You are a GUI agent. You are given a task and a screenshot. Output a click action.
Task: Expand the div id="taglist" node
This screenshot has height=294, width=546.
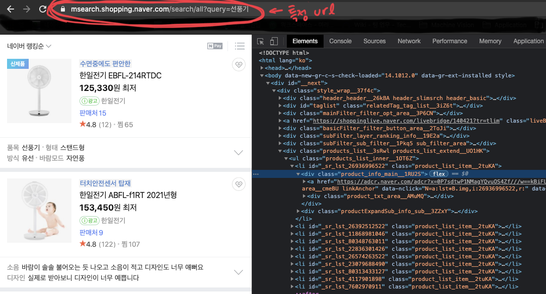[x=280, y=106]
